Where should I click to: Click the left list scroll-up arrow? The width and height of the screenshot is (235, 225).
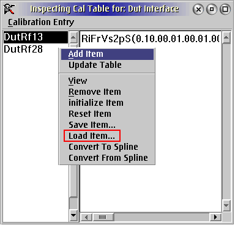[73, 38]
